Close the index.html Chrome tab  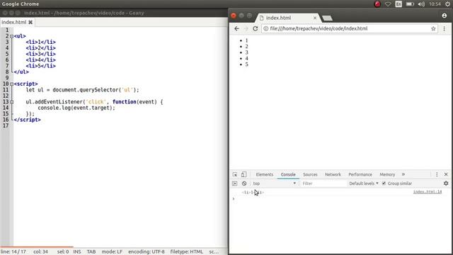click(x=315, y=18)
